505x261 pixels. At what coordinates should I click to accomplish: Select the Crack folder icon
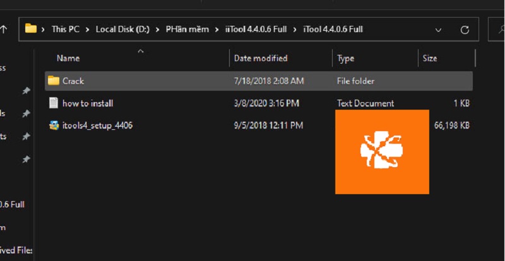tap(54, 81)
